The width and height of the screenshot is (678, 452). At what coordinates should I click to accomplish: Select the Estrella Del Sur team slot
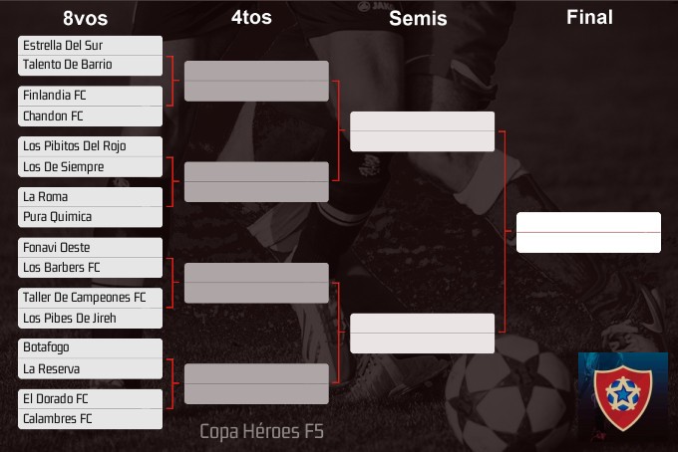pyautogui.click(x=90, y=46)
